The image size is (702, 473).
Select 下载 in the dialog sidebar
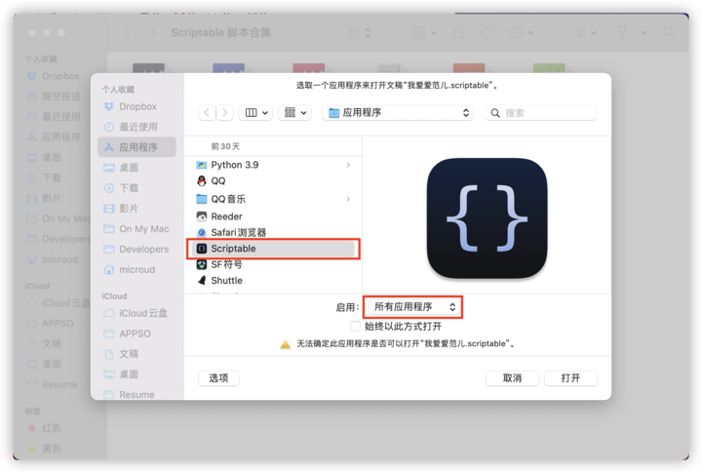(137, 187)
